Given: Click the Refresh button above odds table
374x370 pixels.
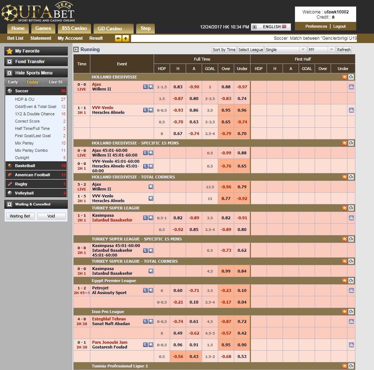Looking at the screenshot, I should click(x=344, y=50).
